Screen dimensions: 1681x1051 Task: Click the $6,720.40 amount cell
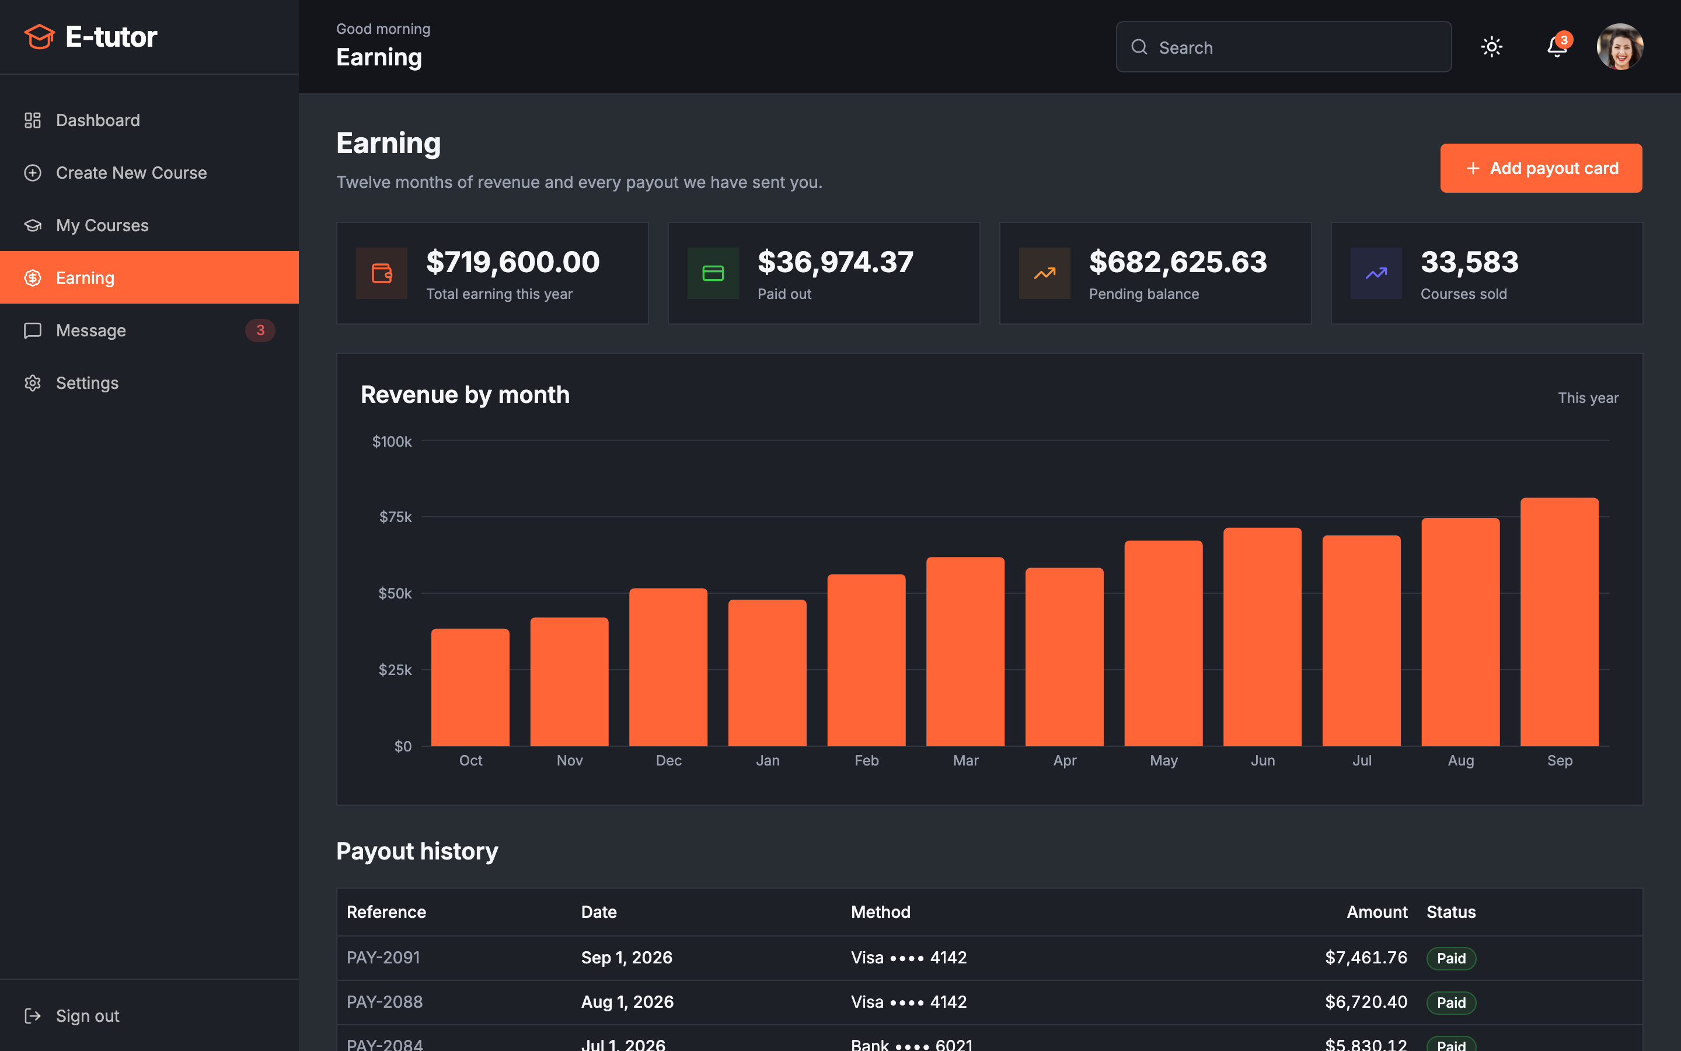[1366, 1001]
